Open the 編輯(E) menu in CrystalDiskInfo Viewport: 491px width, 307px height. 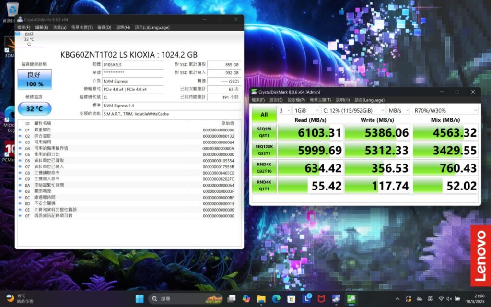tap(42, 27)
